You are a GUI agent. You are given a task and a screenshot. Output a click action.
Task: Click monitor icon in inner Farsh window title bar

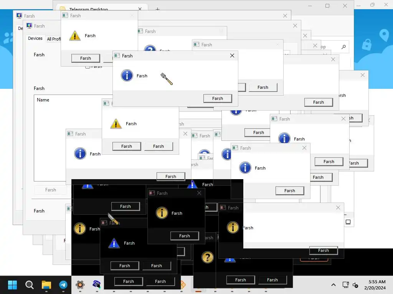(29, 26)
